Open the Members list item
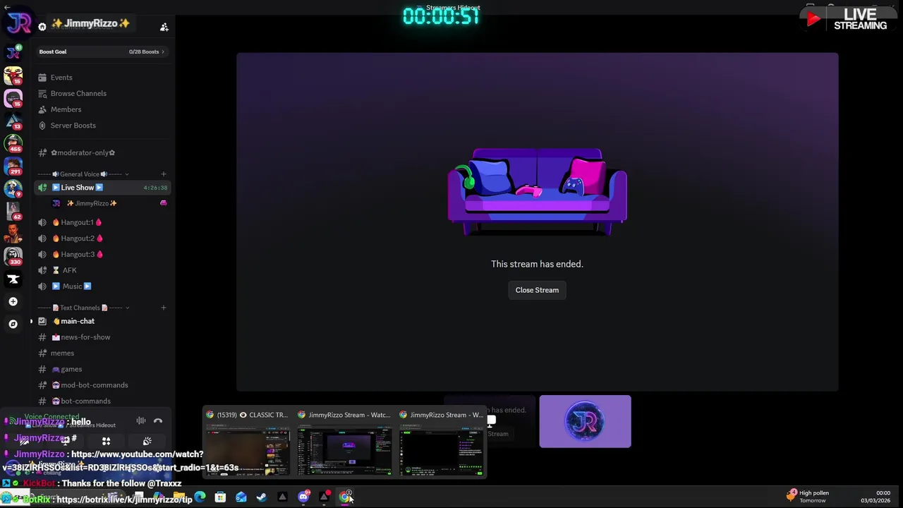Screen dimensions: 903x508 tap(102, 109)
